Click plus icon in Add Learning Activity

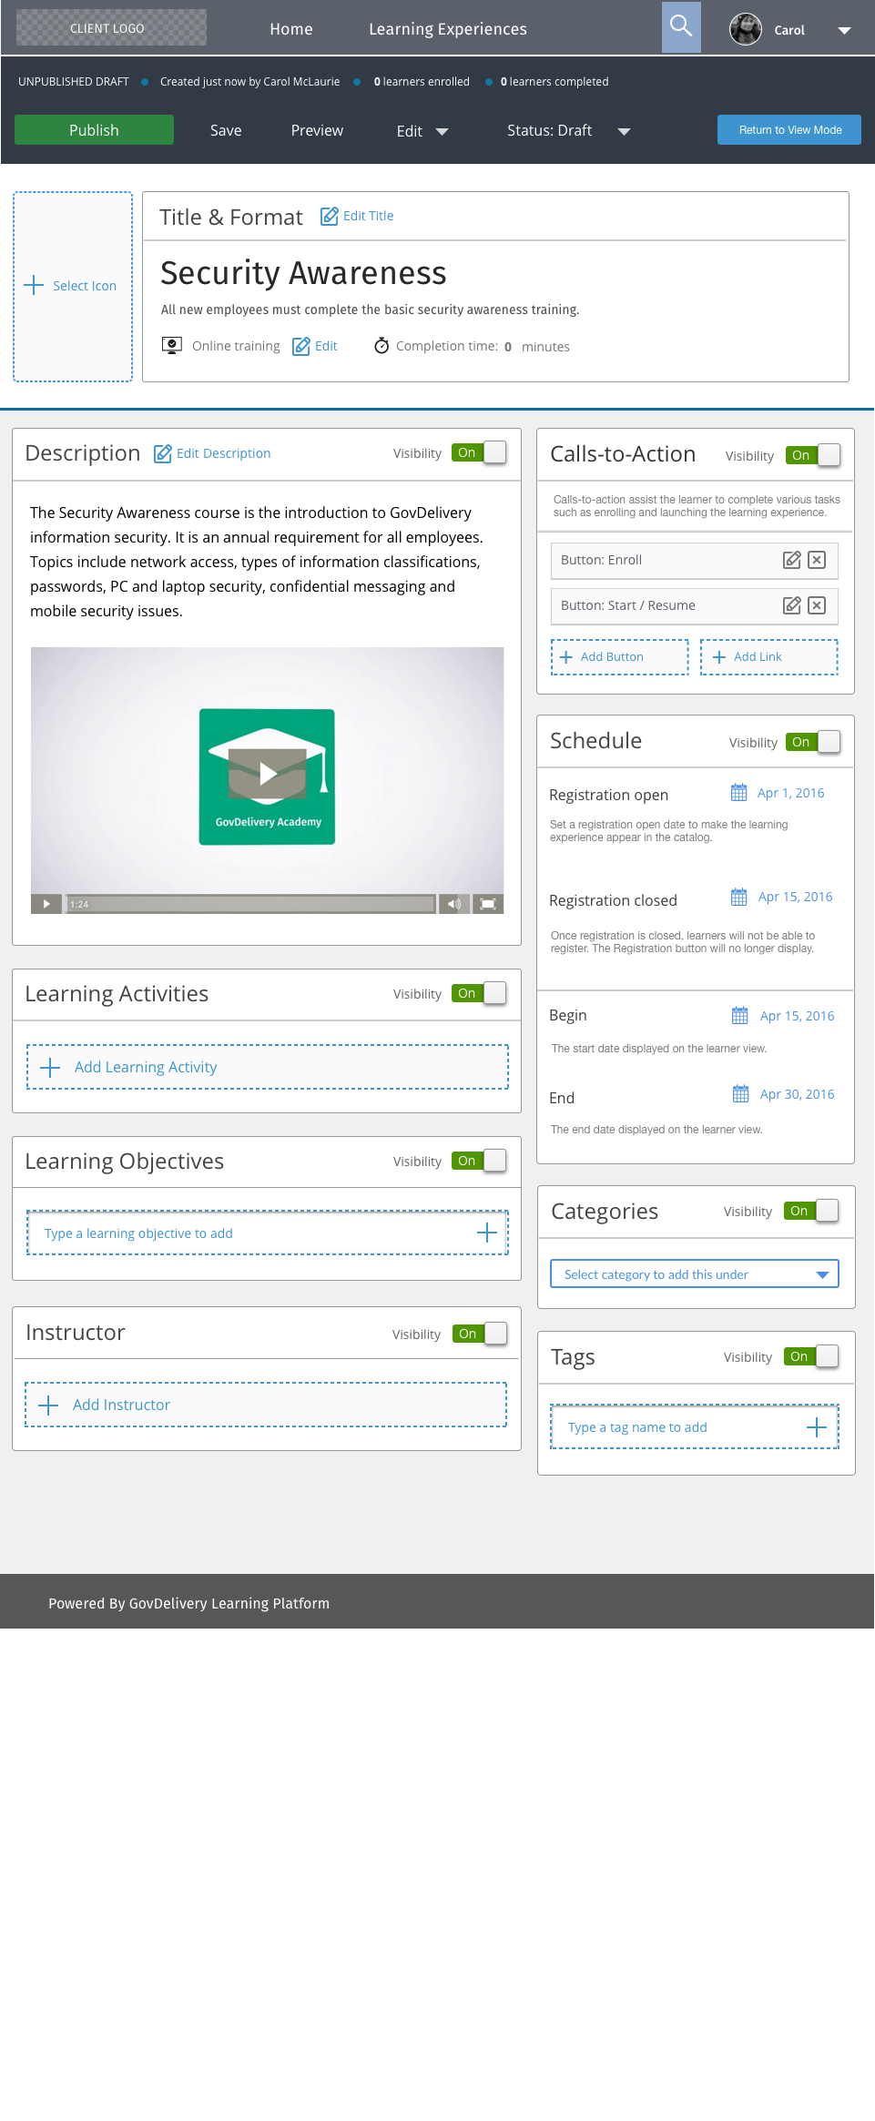coord(50,1067)
